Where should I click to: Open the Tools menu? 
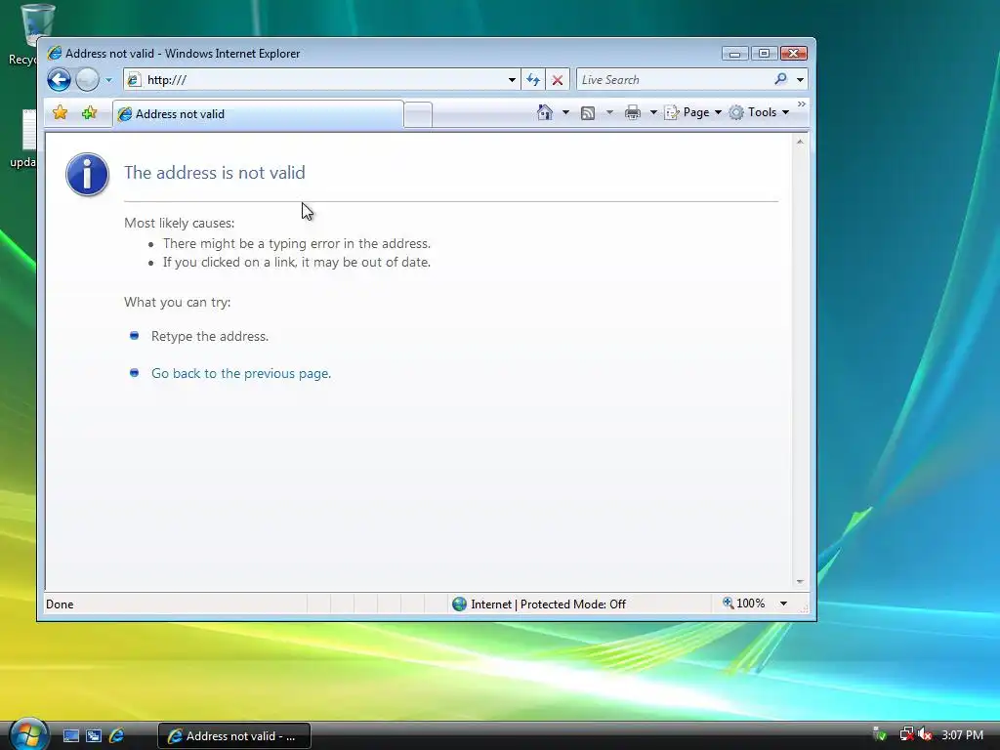759,112
